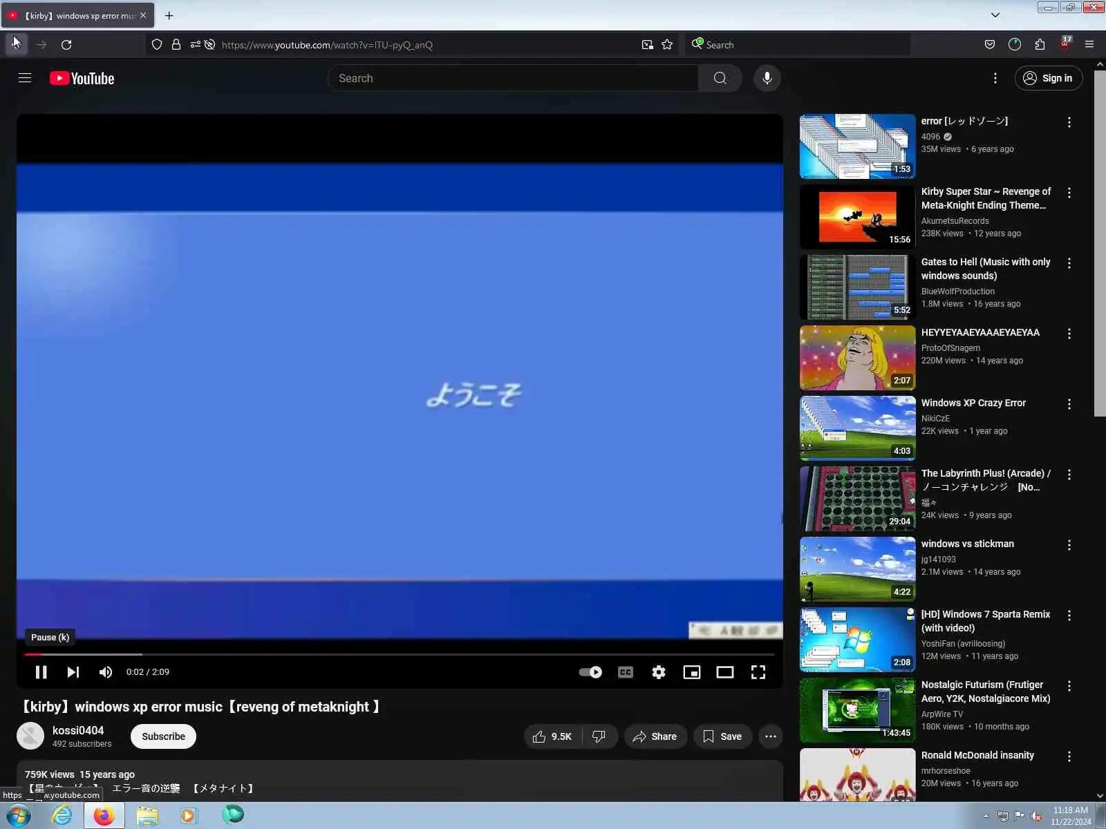1106x829 pixels.
Task: Open a new browser tab
Action: tap(169, 15)
